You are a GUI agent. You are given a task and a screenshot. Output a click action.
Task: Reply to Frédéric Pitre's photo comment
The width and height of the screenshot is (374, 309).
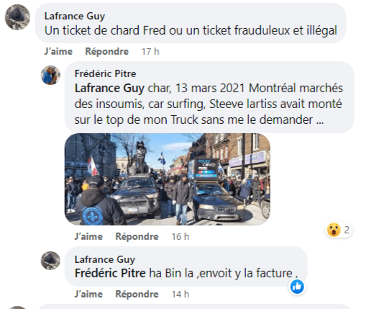pos(137,236)
